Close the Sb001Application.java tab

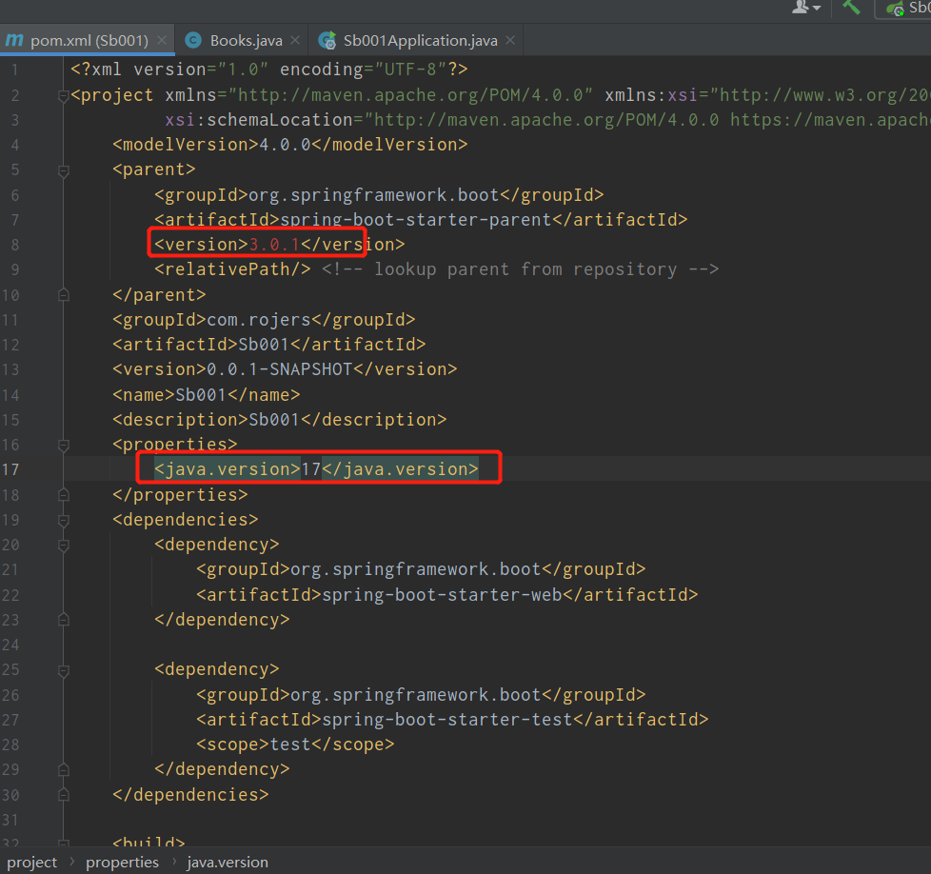tap(510, 40)
